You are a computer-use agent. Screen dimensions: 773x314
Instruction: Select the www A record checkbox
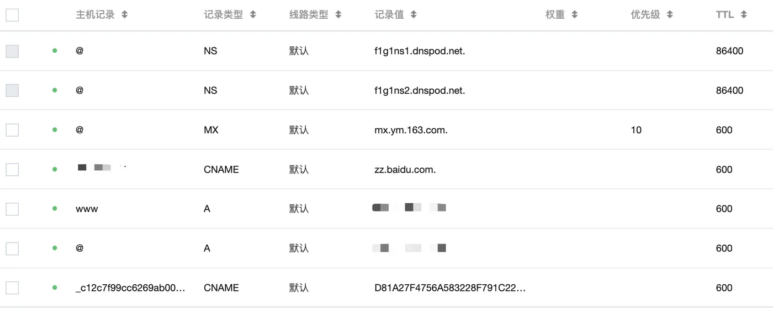coord(12,209)
